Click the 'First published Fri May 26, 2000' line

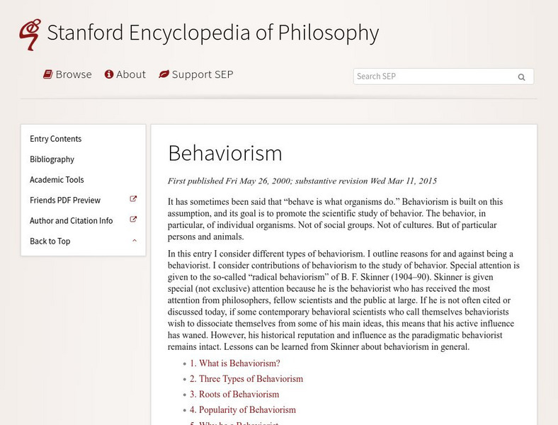coord(302,181)
